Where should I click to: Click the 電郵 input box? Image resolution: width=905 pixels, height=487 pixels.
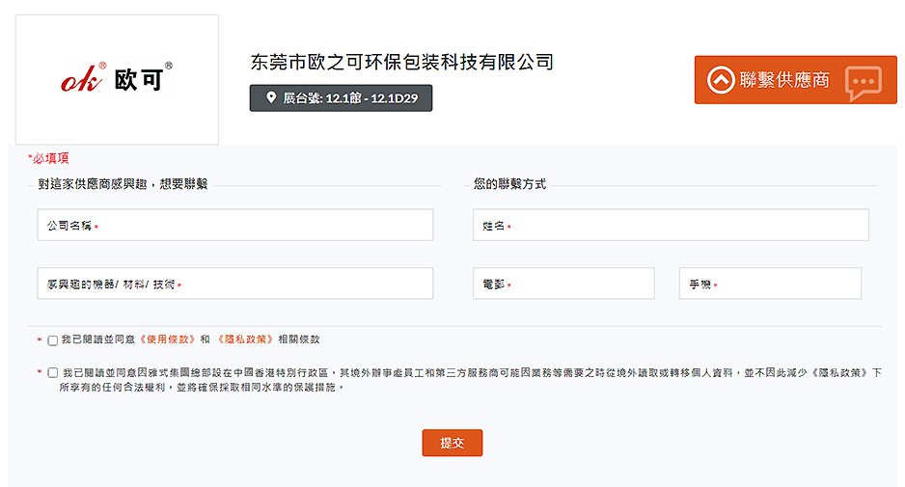point(563,284)
